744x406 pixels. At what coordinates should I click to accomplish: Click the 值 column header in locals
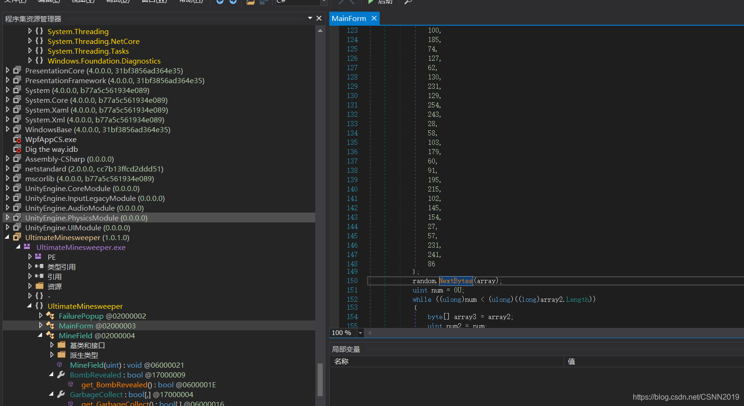tap(571, 361)
